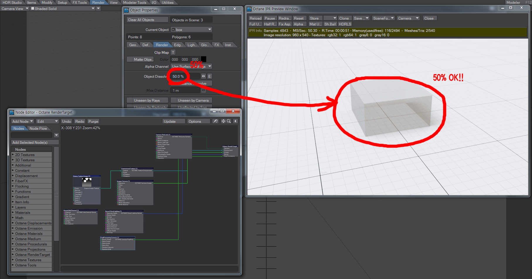Click the Octane IPR Preview window icon
This screenshot has height=279, width=532.
click(249, 9)
